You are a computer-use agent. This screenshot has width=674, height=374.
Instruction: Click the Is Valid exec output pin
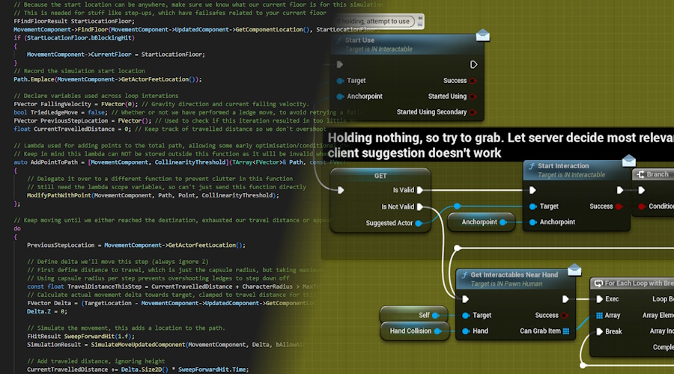point(420,190)
